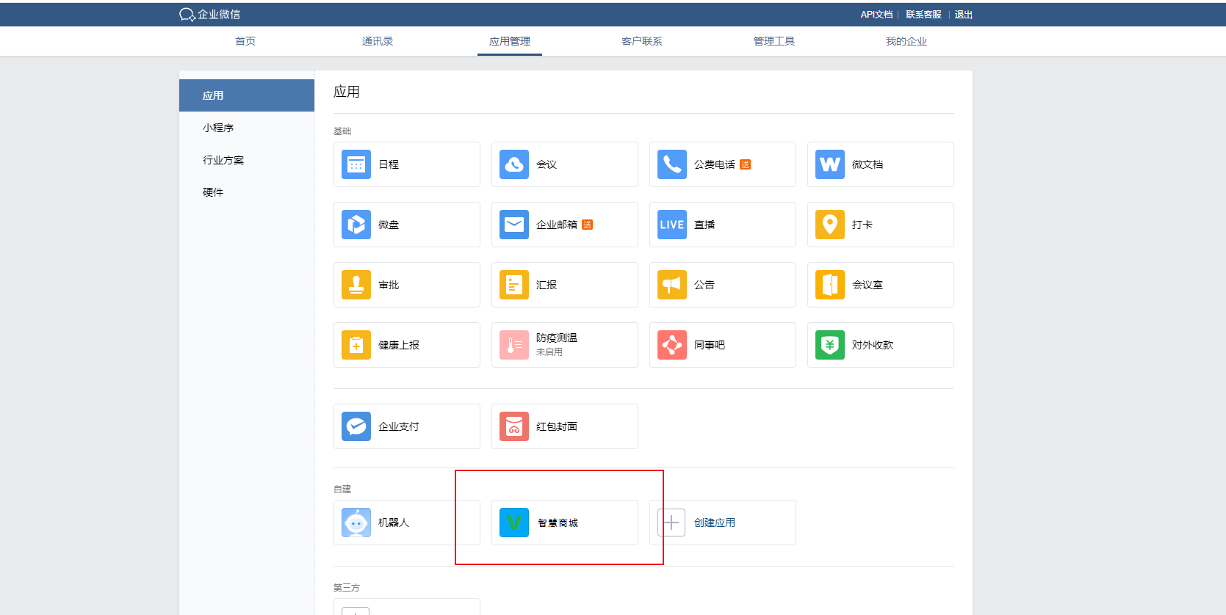Open the 微文档 W icon
Viewport: 1226px width, 615px height.
[830, 164]
